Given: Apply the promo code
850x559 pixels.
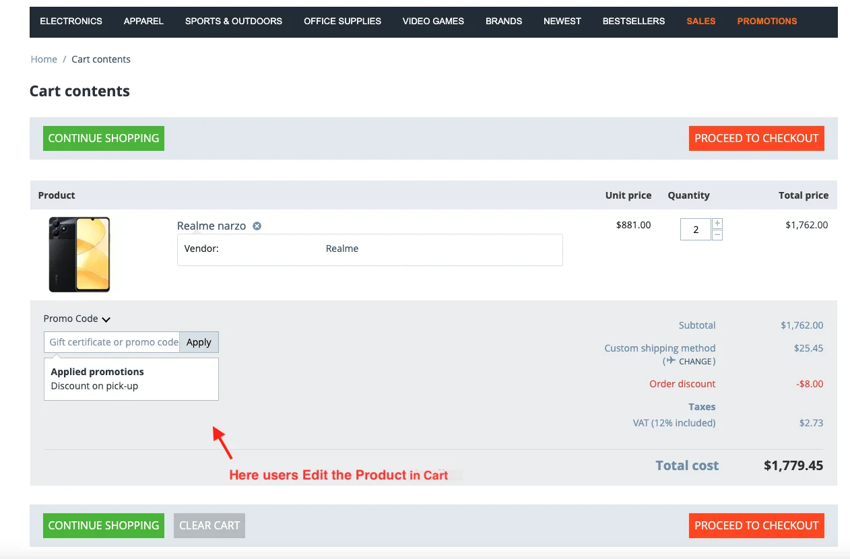Looking at the screenshot, I should pyautogui.click(x=199, y=342).
